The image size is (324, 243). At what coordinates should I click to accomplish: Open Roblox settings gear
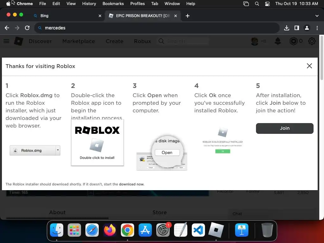coord(312,41)
